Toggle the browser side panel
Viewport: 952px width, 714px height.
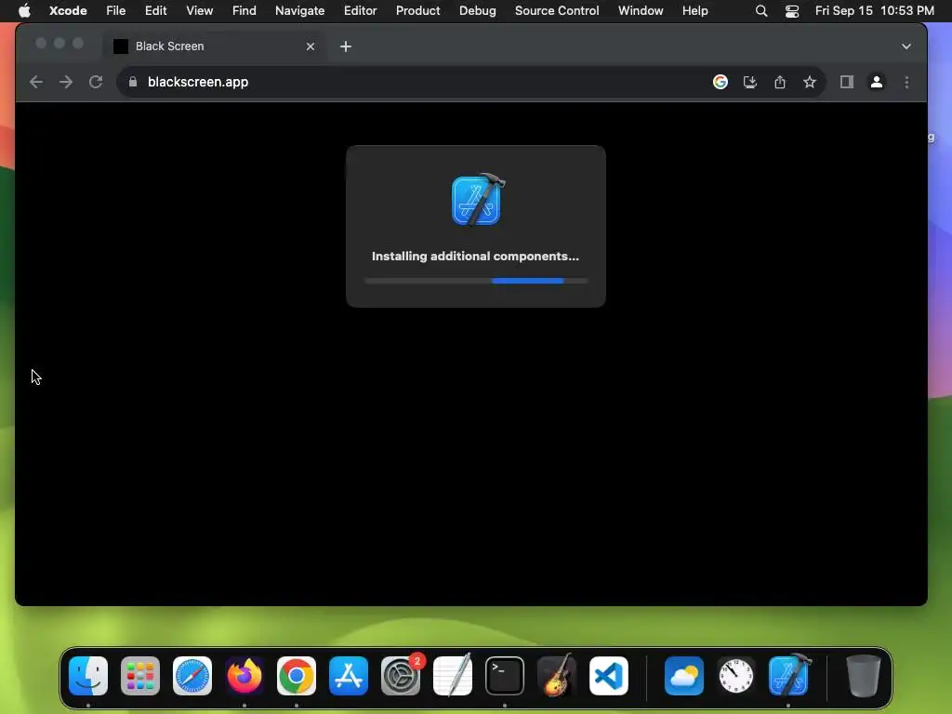846,82
